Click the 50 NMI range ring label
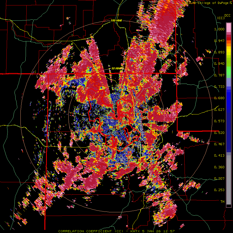The width and height of the screenshot is (233, 233). (116, 69)
